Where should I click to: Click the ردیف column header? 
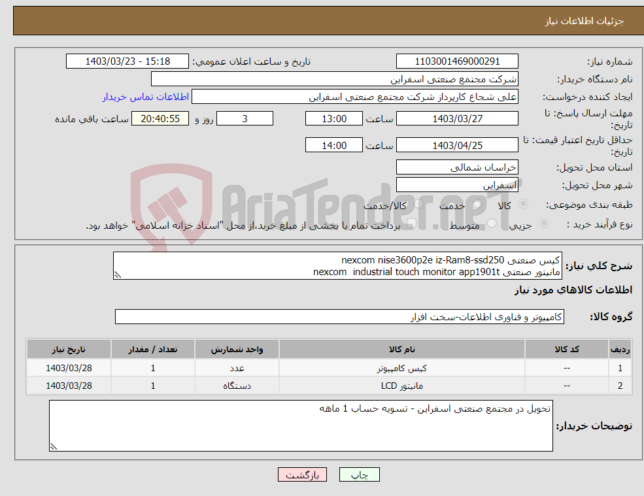[x=620, y=350]
